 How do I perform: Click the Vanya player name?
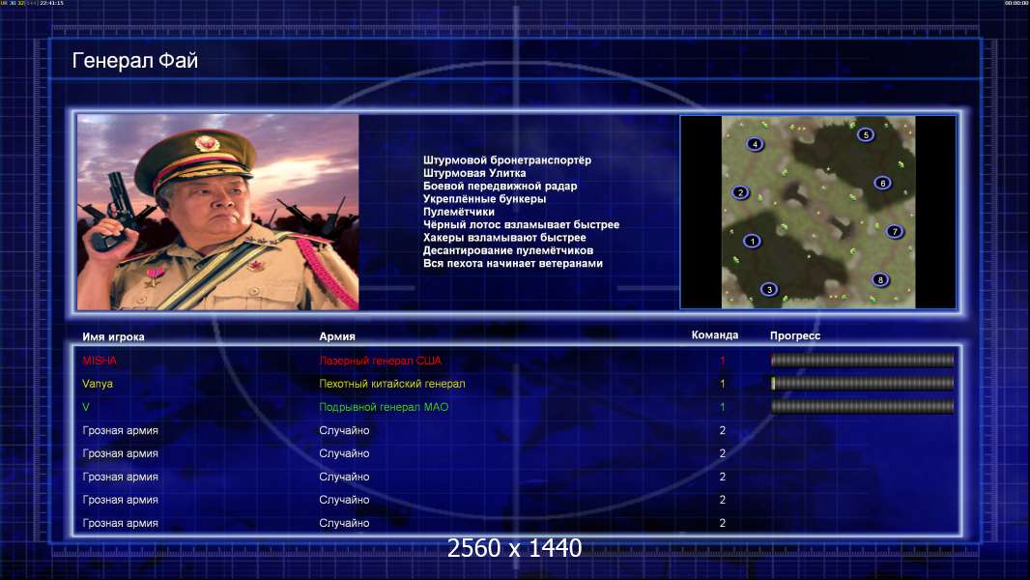98,384
